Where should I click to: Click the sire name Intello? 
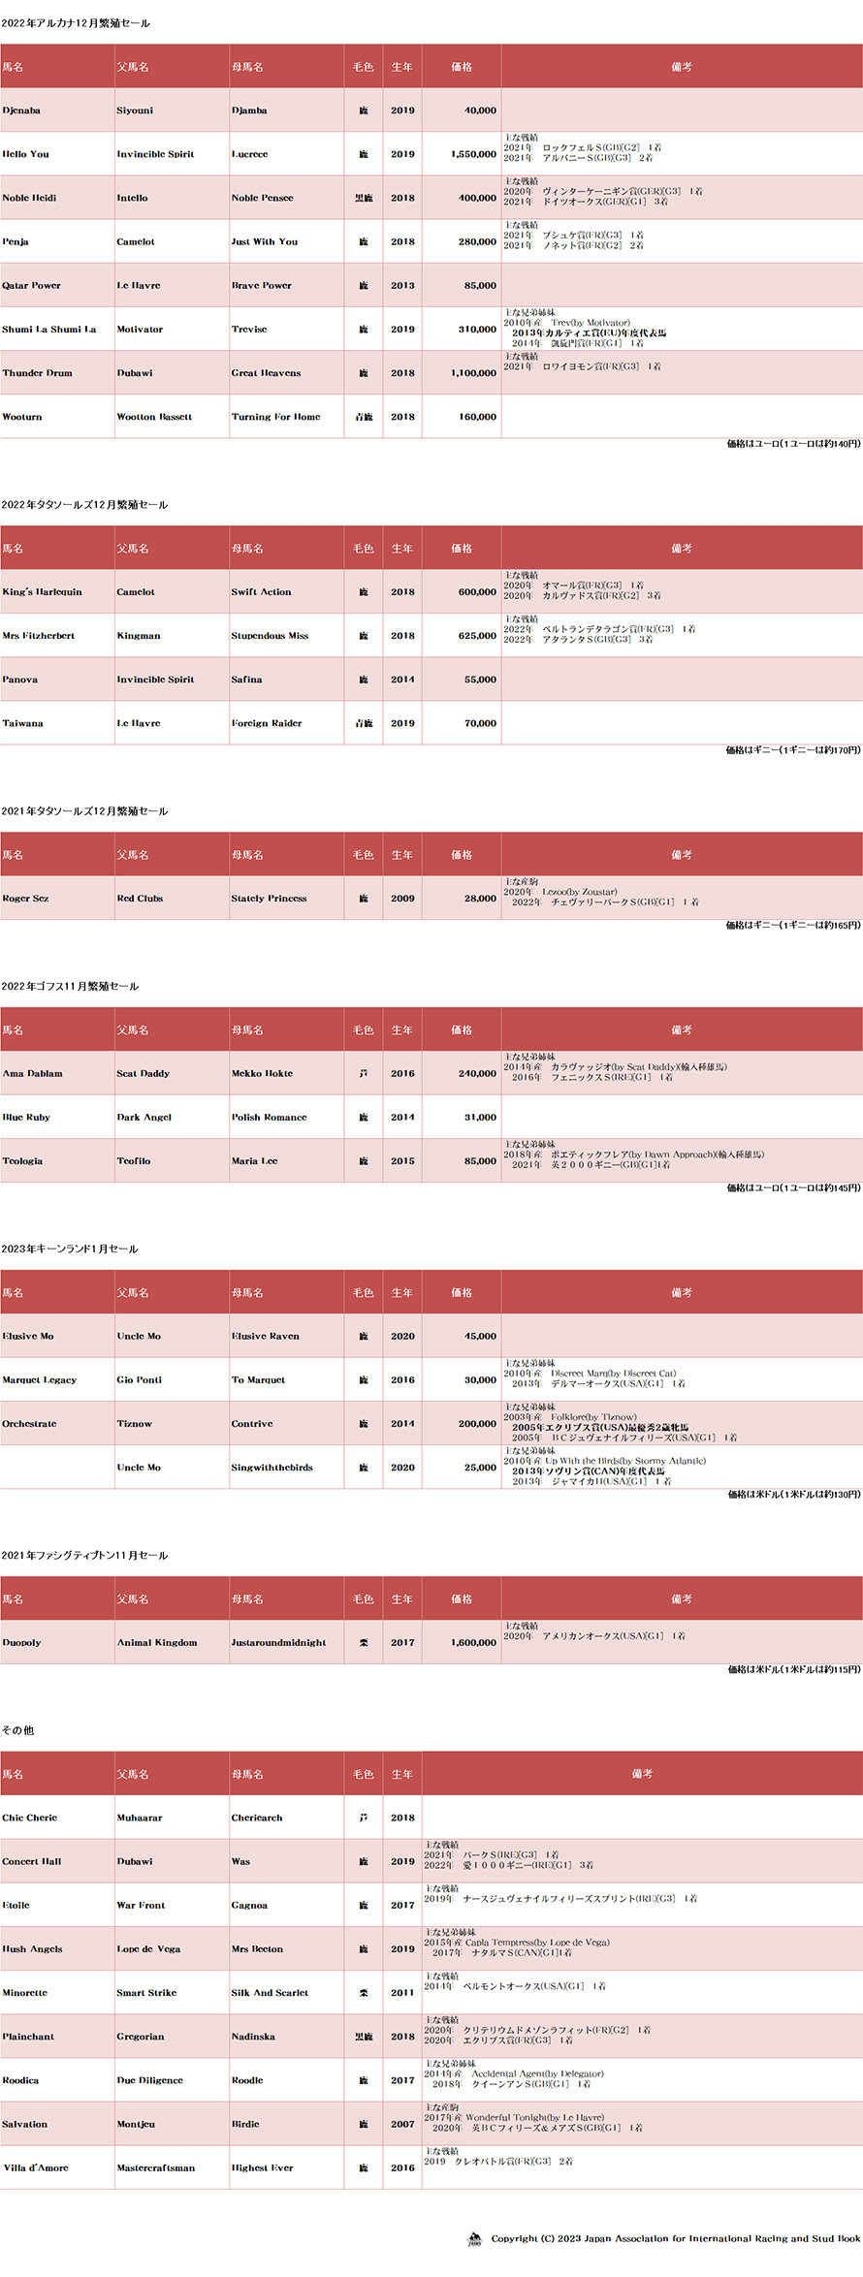[x=132, y=198]
